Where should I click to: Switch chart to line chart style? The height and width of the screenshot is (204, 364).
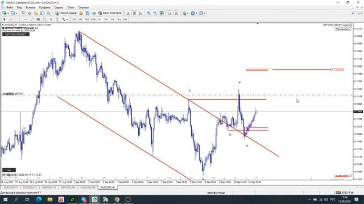coord(140,13)
